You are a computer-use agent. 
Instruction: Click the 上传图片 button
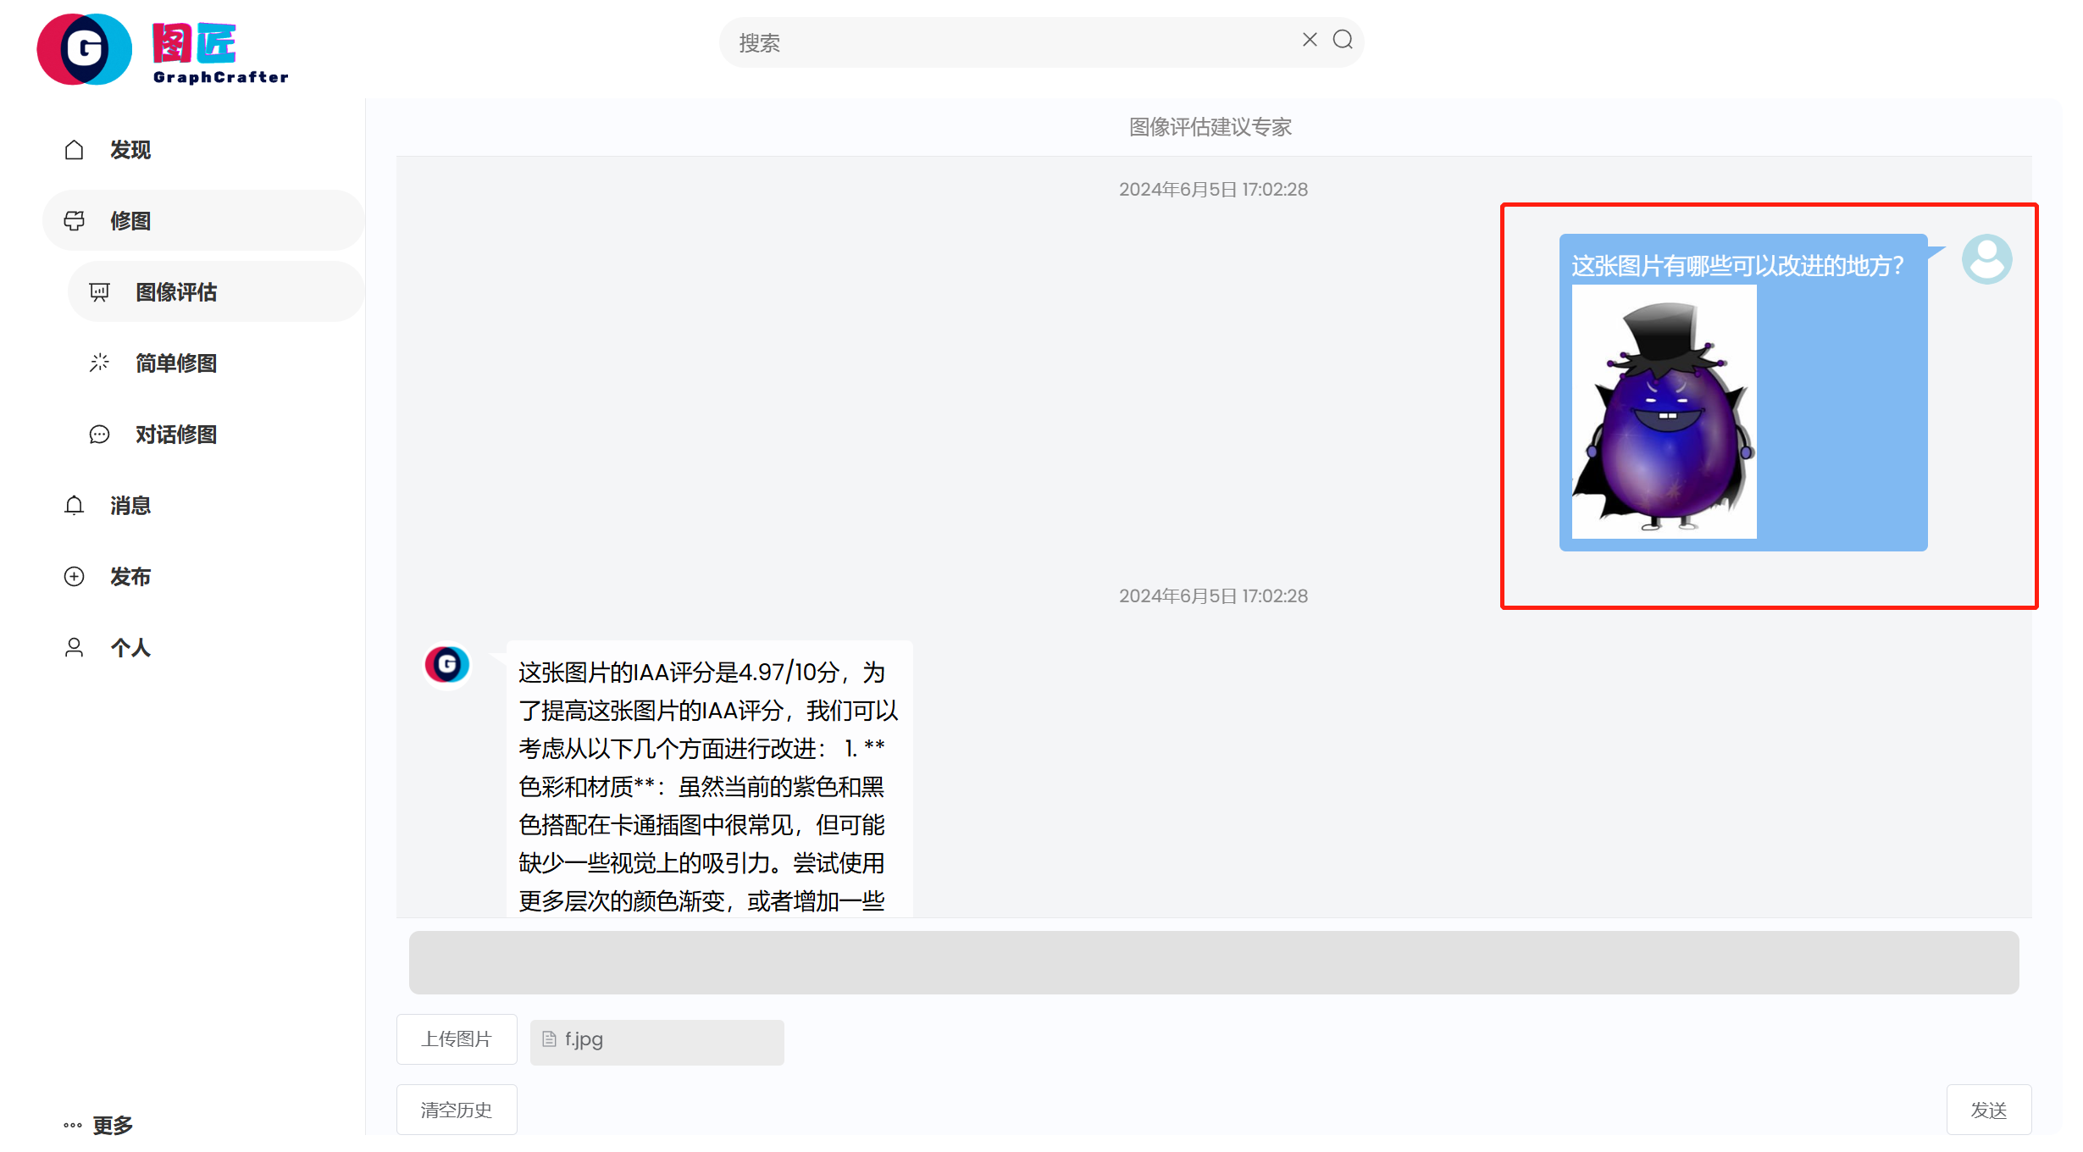457,1039
